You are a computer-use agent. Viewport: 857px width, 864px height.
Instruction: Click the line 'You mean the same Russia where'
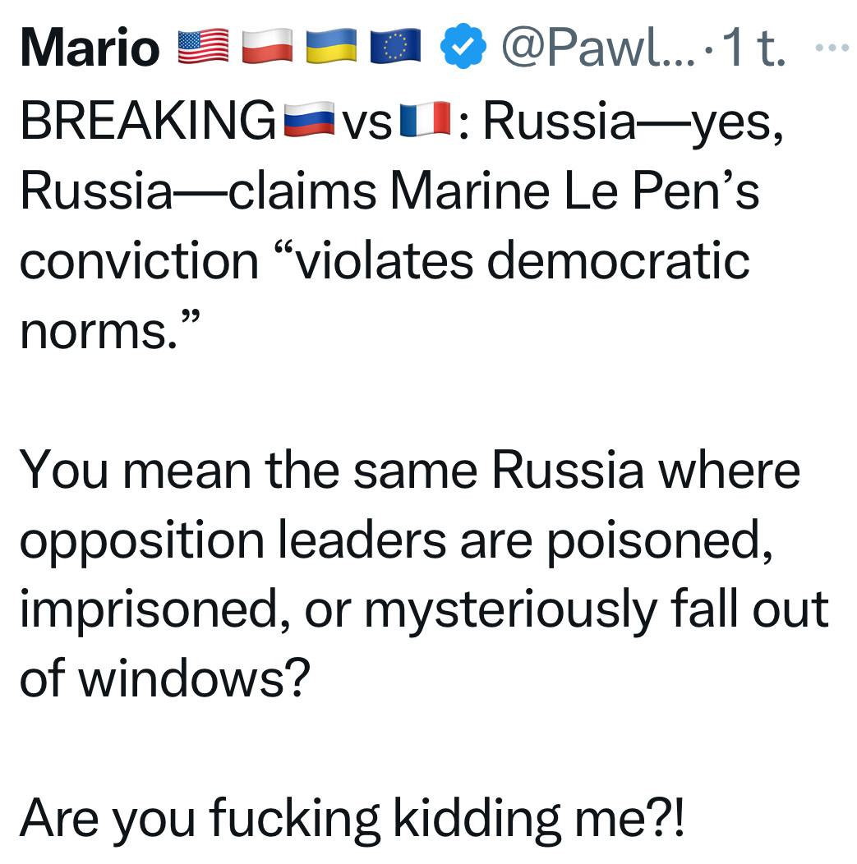[x=410, y=470]
